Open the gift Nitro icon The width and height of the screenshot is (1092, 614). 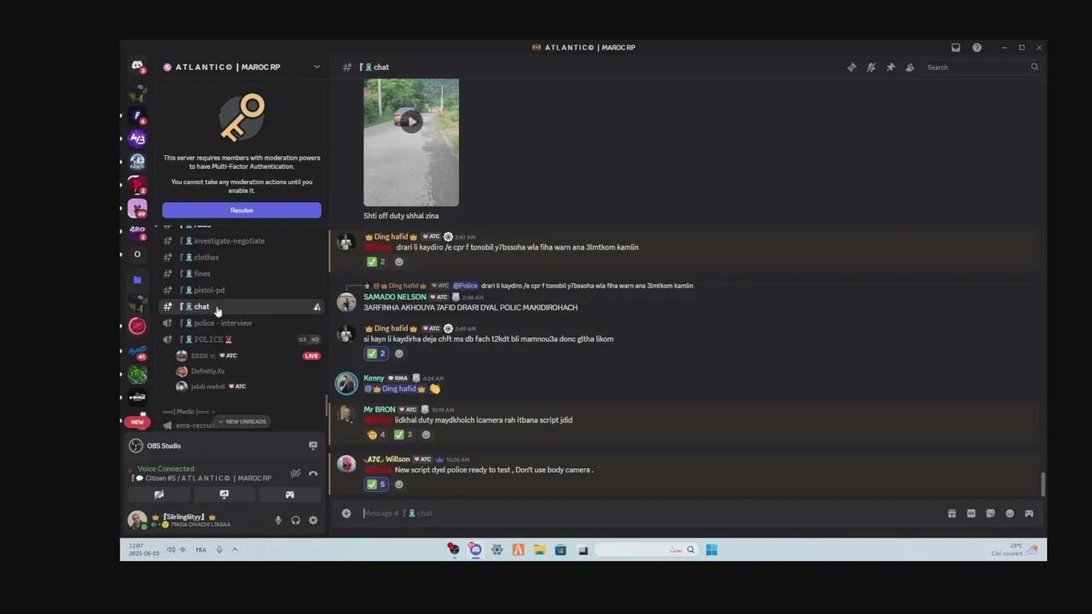pos(952,513)
